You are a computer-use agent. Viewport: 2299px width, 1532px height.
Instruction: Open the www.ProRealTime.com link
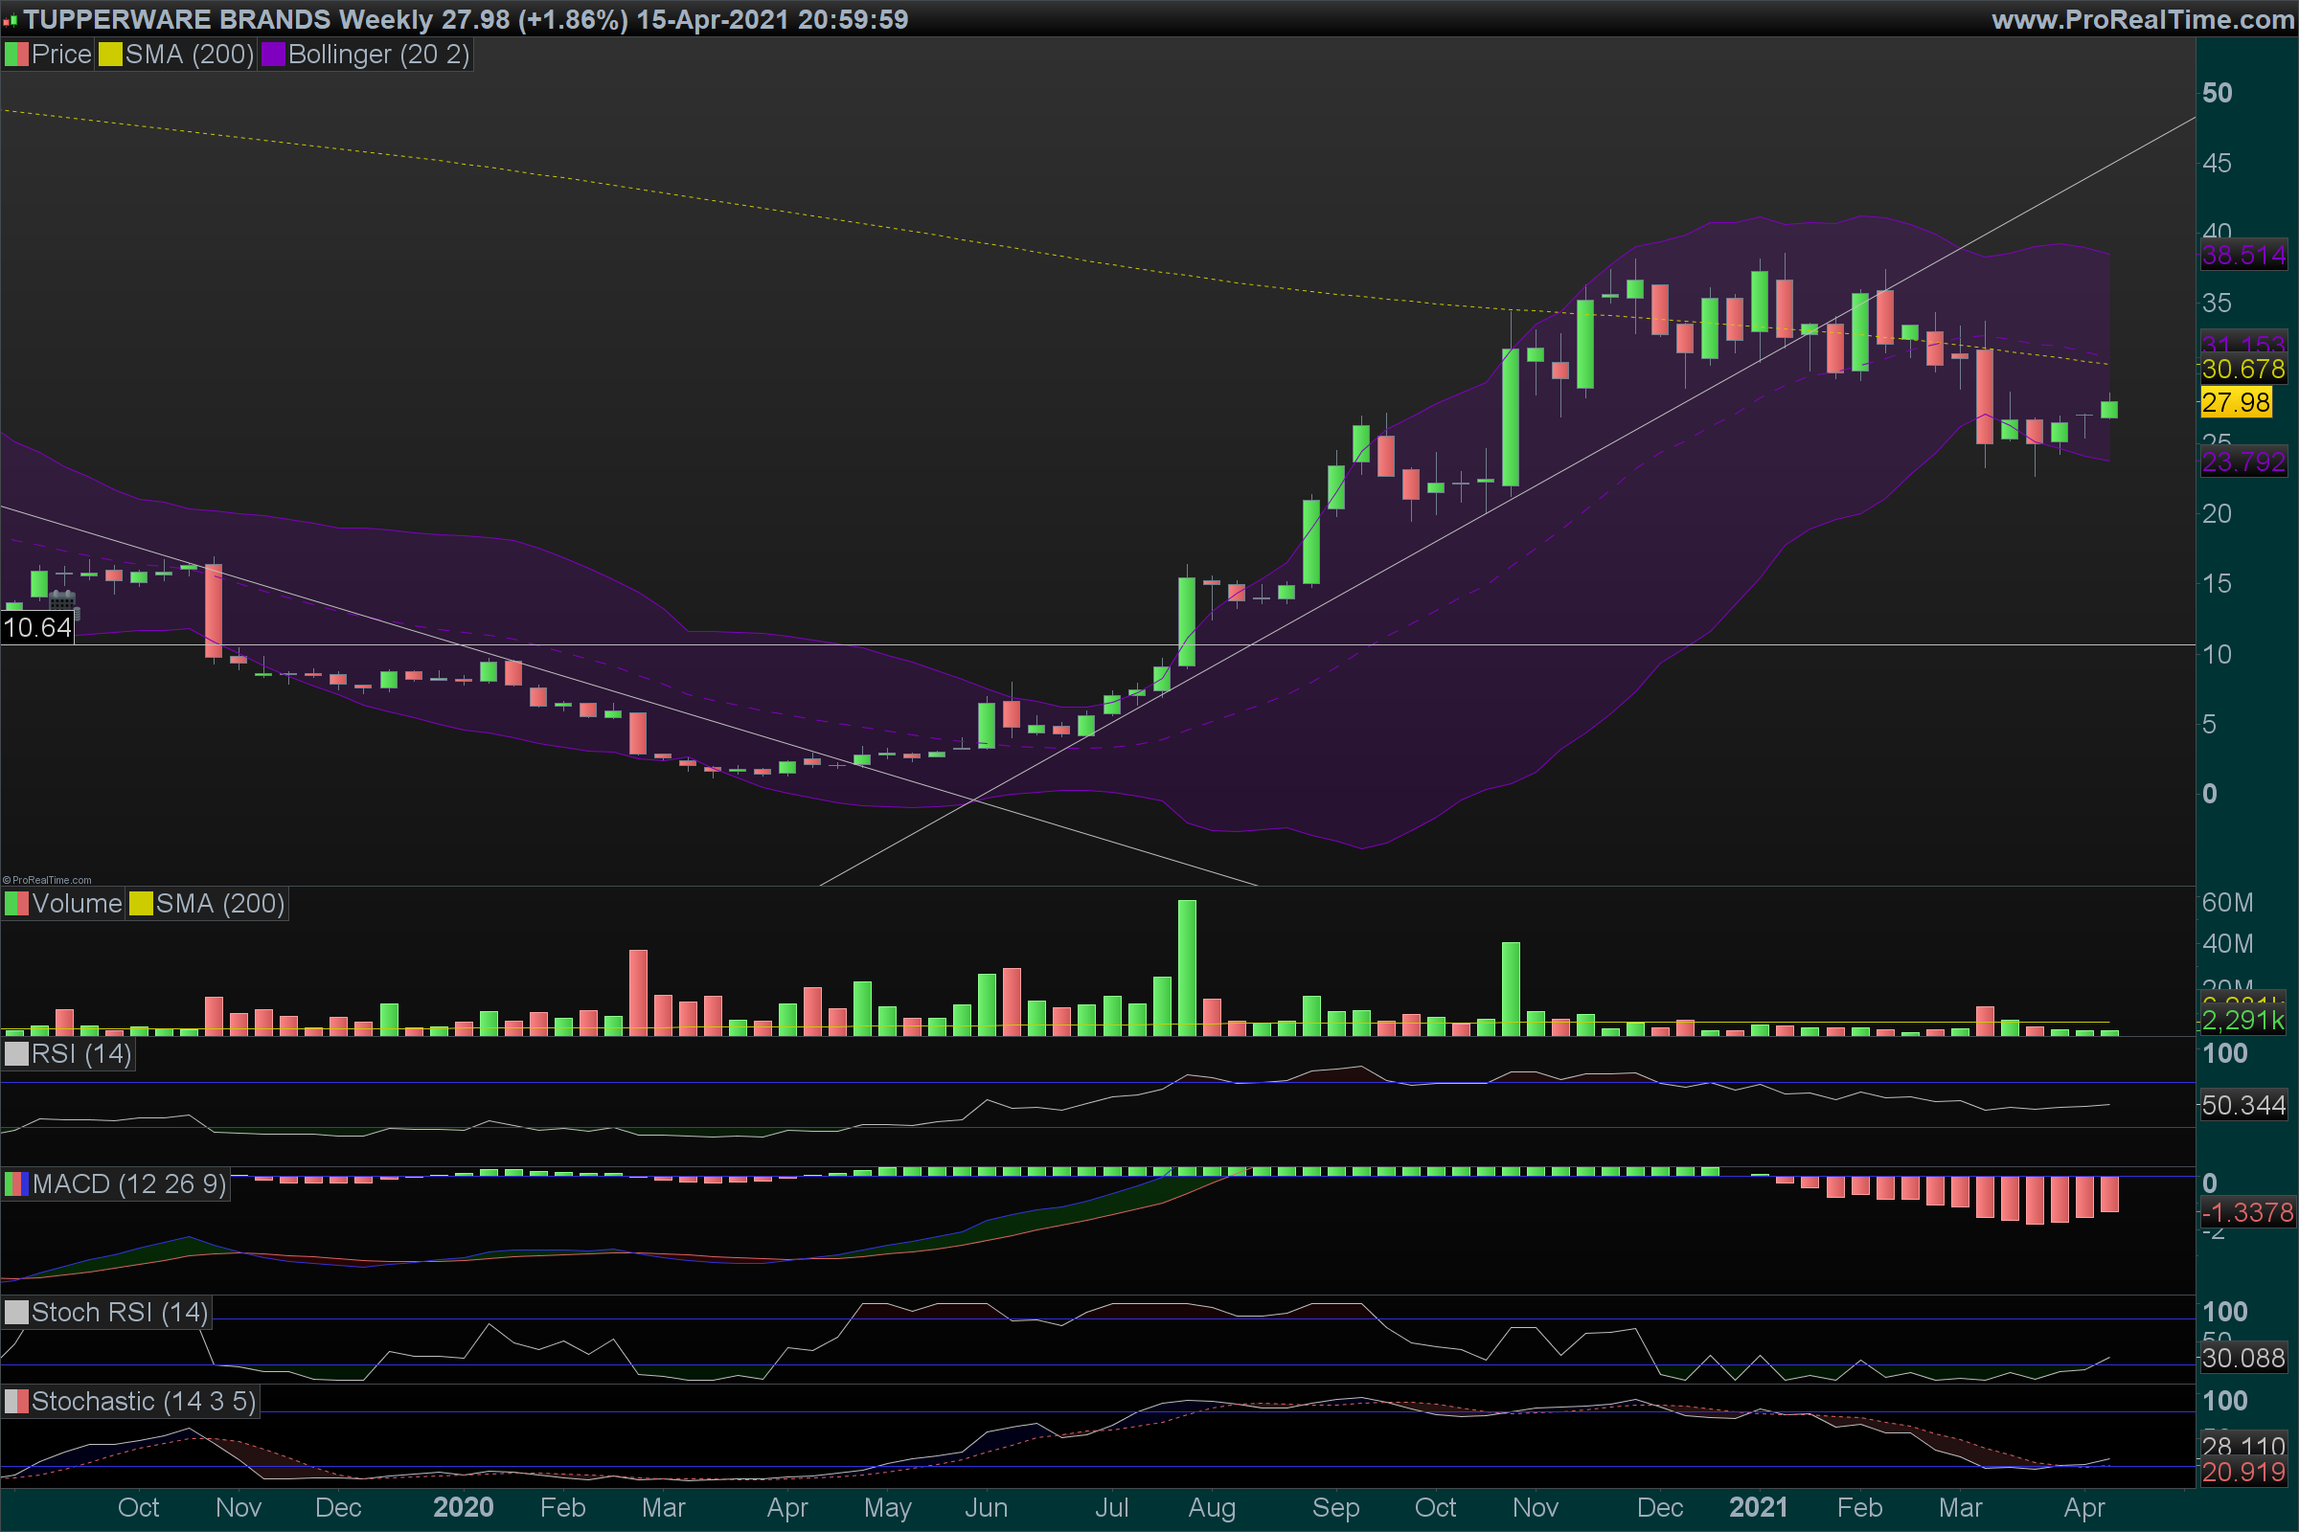[2142, 19]
